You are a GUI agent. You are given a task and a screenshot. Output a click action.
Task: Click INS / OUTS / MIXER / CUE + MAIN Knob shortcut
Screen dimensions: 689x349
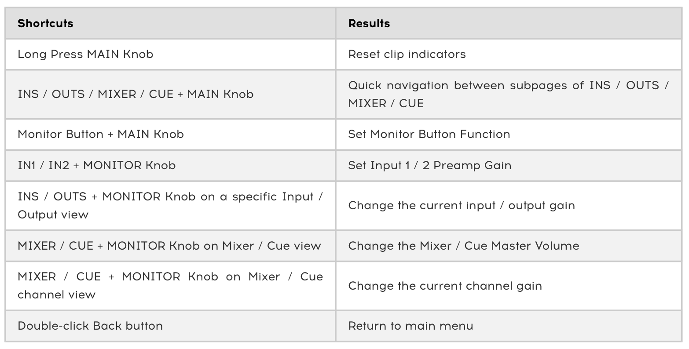tap(136, 94)
